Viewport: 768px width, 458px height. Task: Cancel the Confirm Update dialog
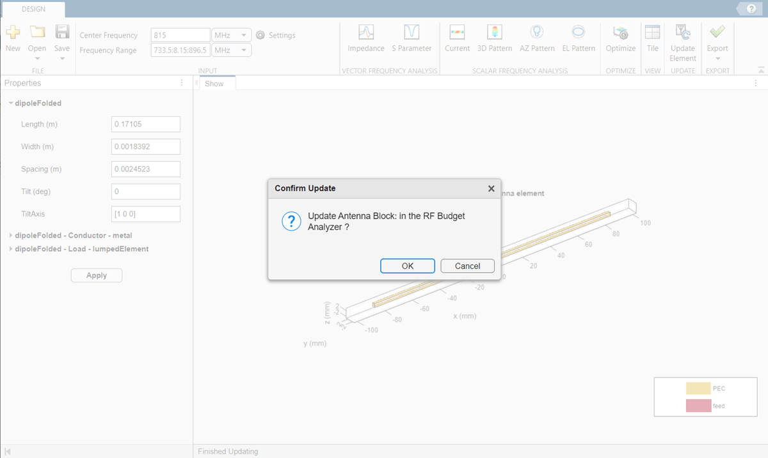468,266
